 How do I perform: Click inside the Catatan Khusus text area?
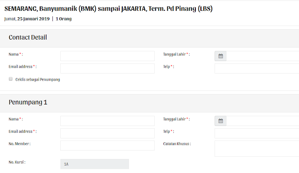tap(256, 148)
